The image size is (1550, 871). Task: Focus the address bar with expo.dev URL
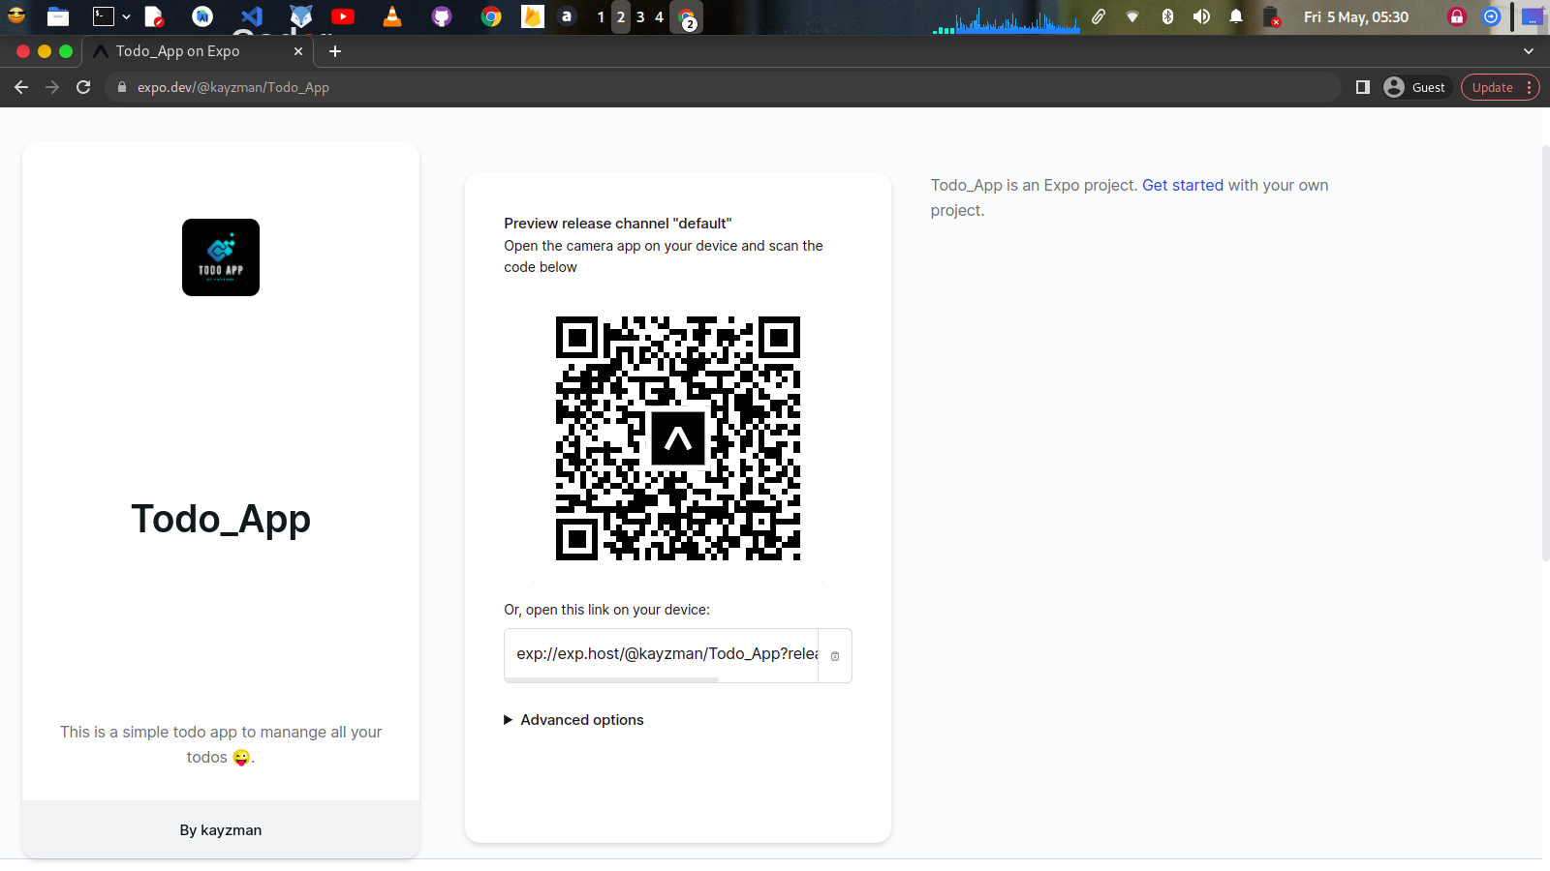pos(722,87)
